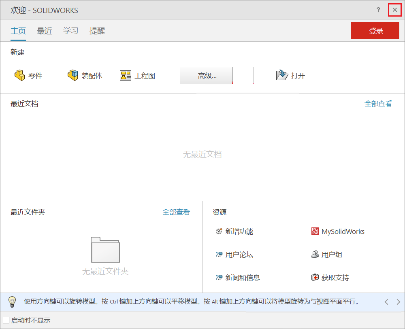Switch to the 最近 (Recent) tab
Screen dimensions: 405x329
click(x=45, y=31)
